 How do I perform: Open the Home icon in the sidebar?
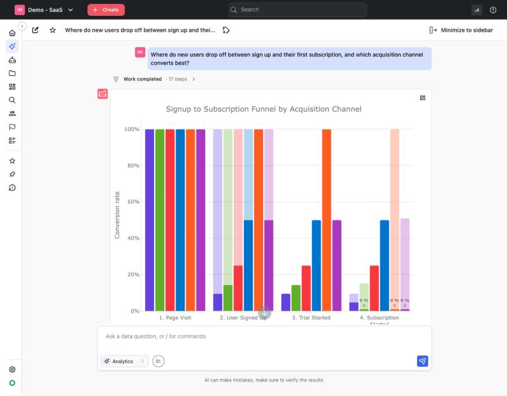12,33
